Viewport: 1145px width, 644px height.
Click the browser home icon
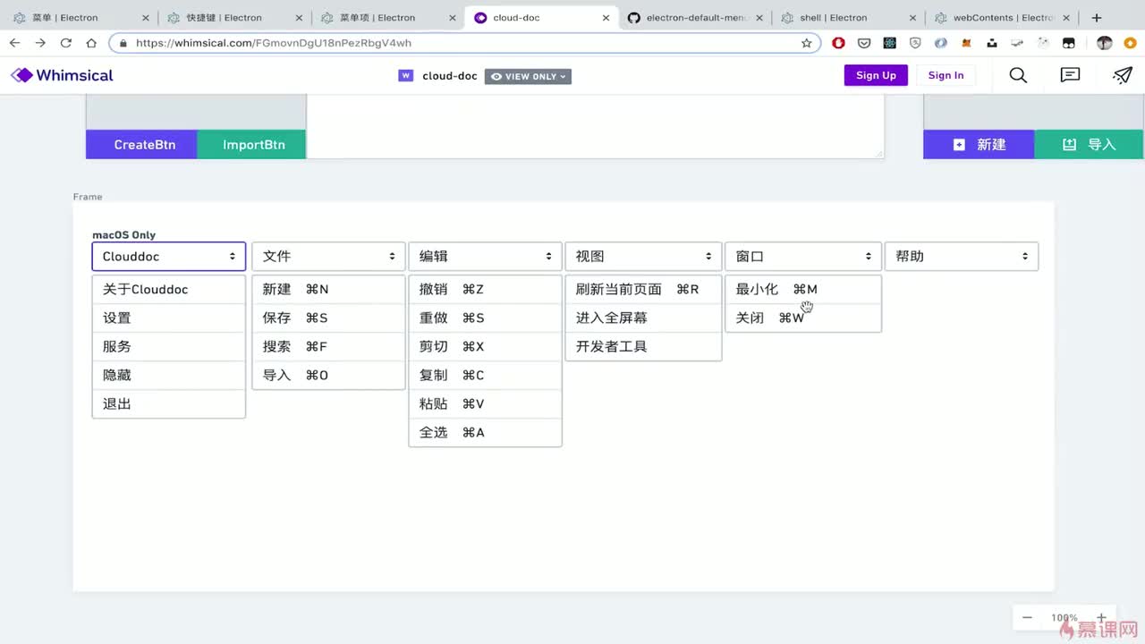click(x=91, y=43)
